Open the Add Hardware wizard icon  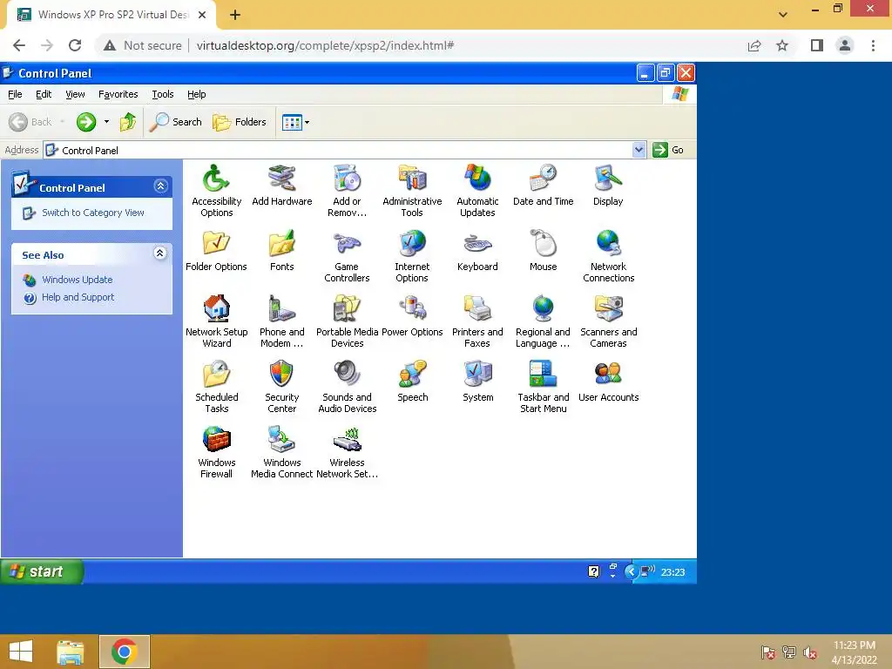pyautogui.click(x=281, y=178)
